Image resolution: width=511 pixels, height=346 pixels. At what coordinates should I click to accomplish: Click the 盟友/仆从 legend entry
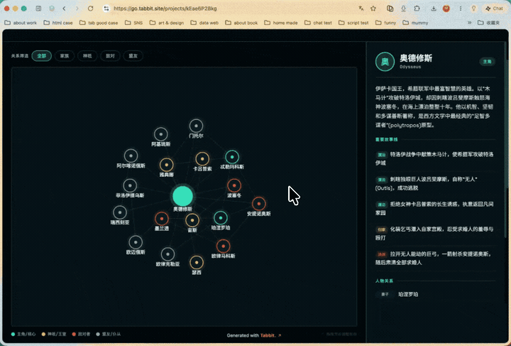pyautogui.click(x=109, y=334)
